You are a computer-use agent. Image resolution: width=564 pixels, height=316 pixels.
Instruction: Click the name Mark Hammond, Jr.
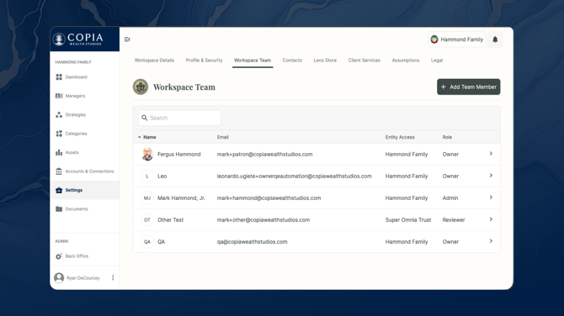coord(181,197)
